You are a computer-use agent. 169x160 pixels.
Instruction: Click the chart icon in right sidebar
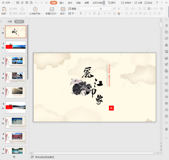point(166,58)
